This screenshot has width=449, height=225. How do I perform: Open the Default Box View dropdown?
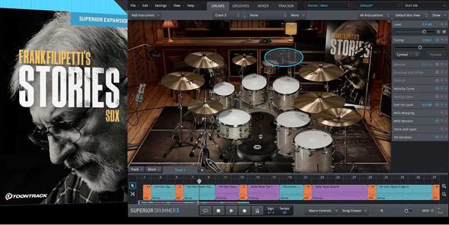point(411,15)
